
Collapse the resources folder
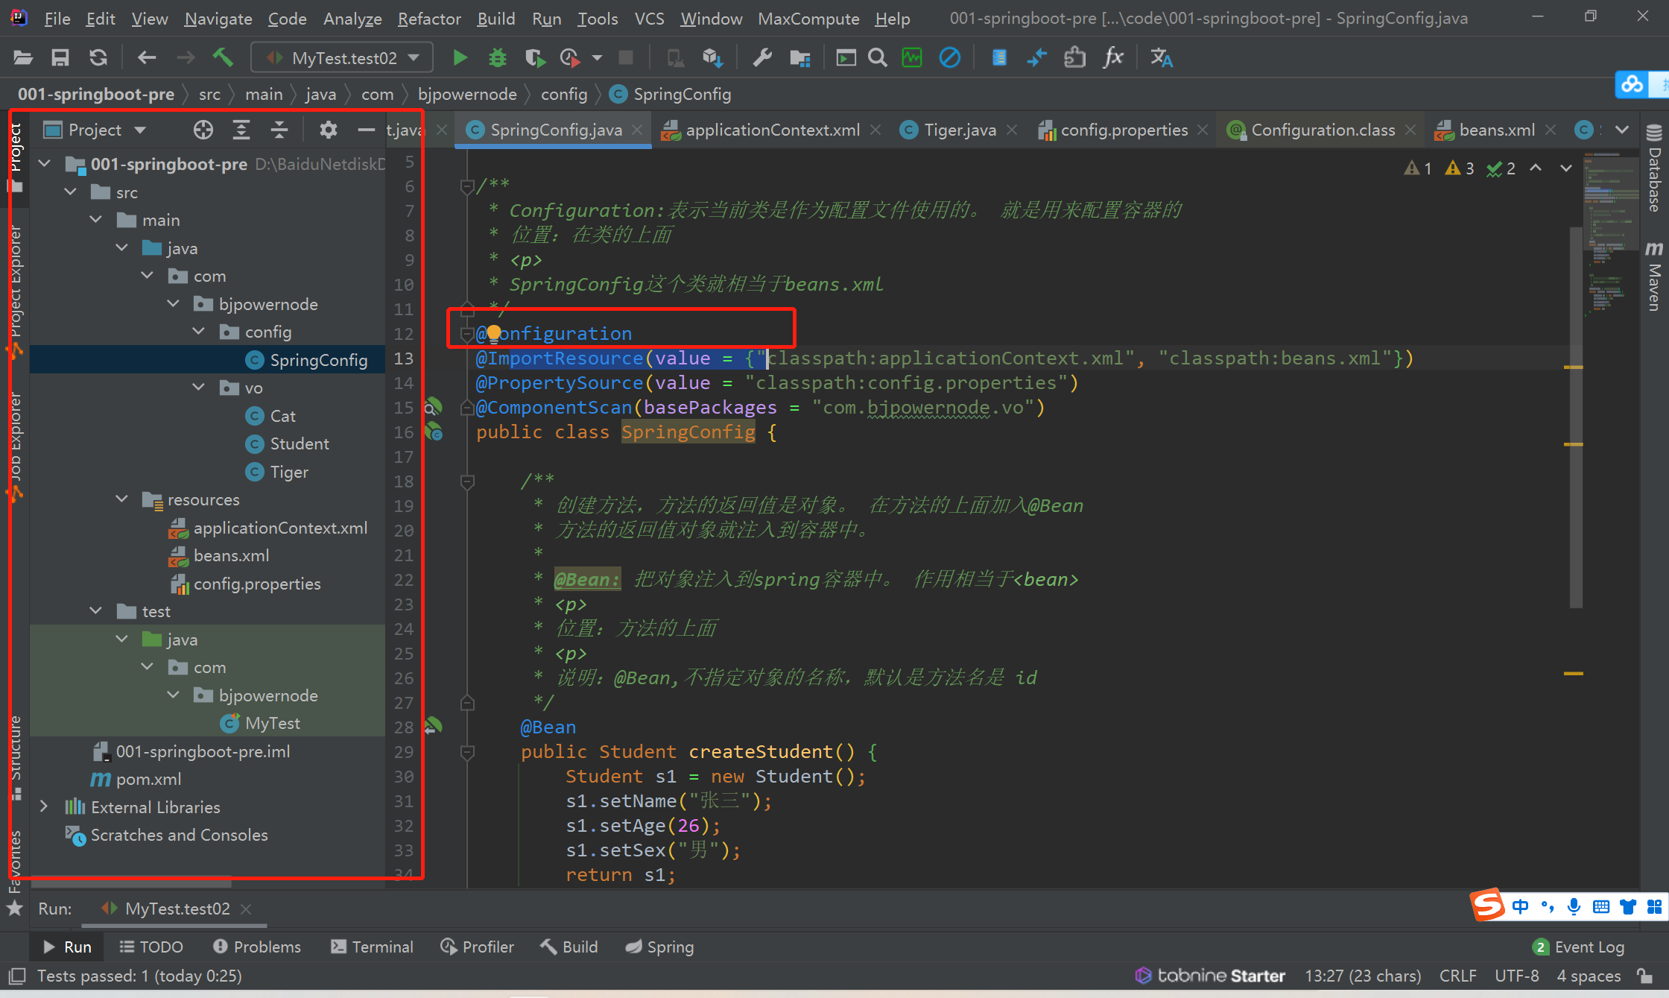tap(122, 499)
